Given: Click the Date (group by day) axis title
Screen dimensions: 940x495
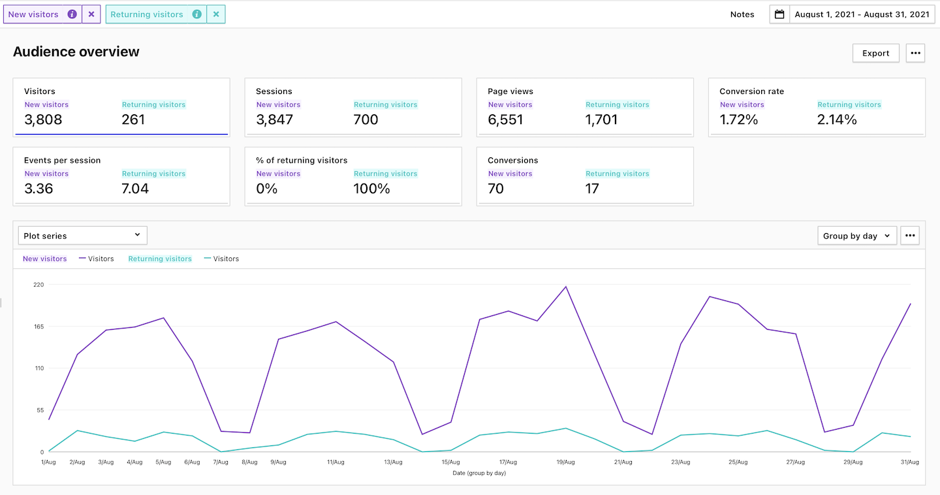Looking at the screenshot, I should coord(479,473).
